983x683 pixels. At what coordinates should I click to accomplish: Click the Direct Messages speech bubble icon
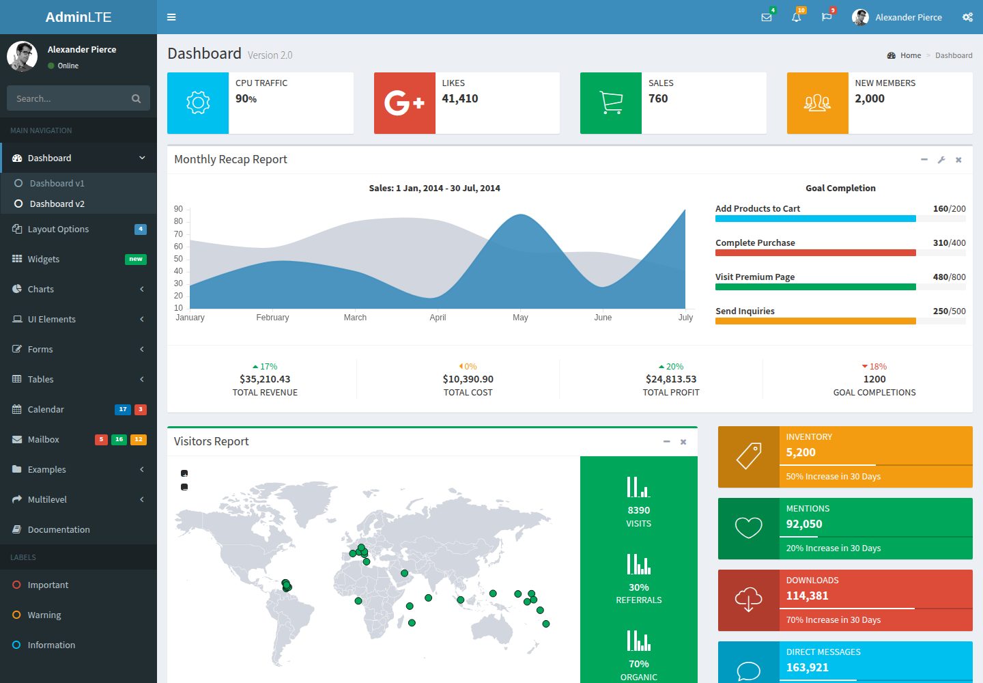click(749, 671)
